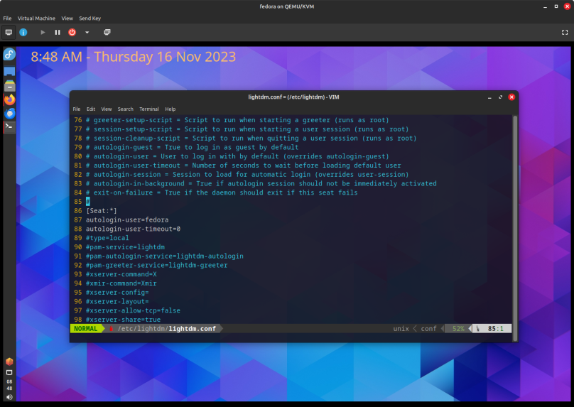Viewport: 574px width, 407px height.
Task: Click the line 'autologin-user-timeout=0'
Action: [134, 229]
